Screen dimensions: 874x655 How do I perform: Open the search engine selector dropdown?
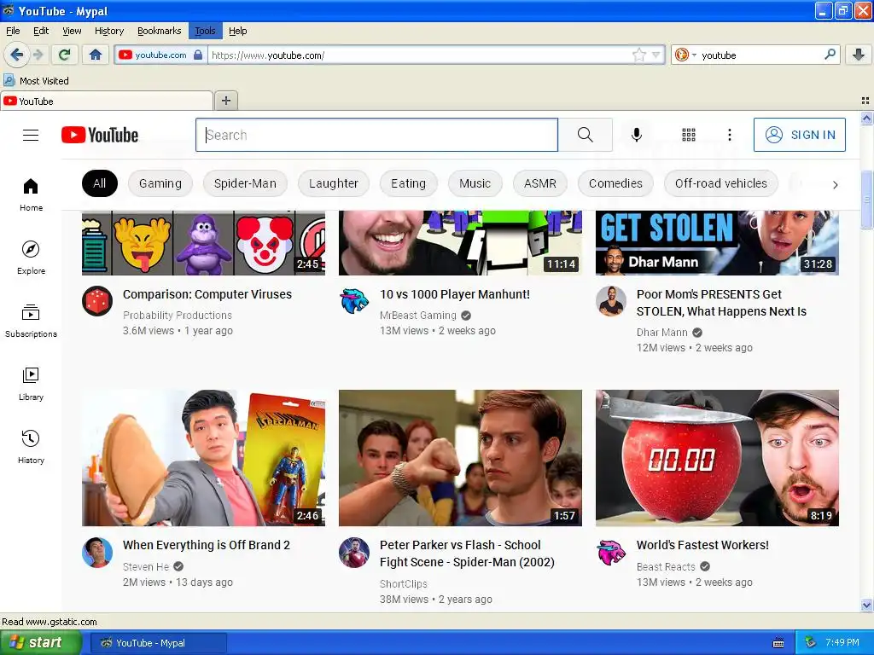(685, 55)
